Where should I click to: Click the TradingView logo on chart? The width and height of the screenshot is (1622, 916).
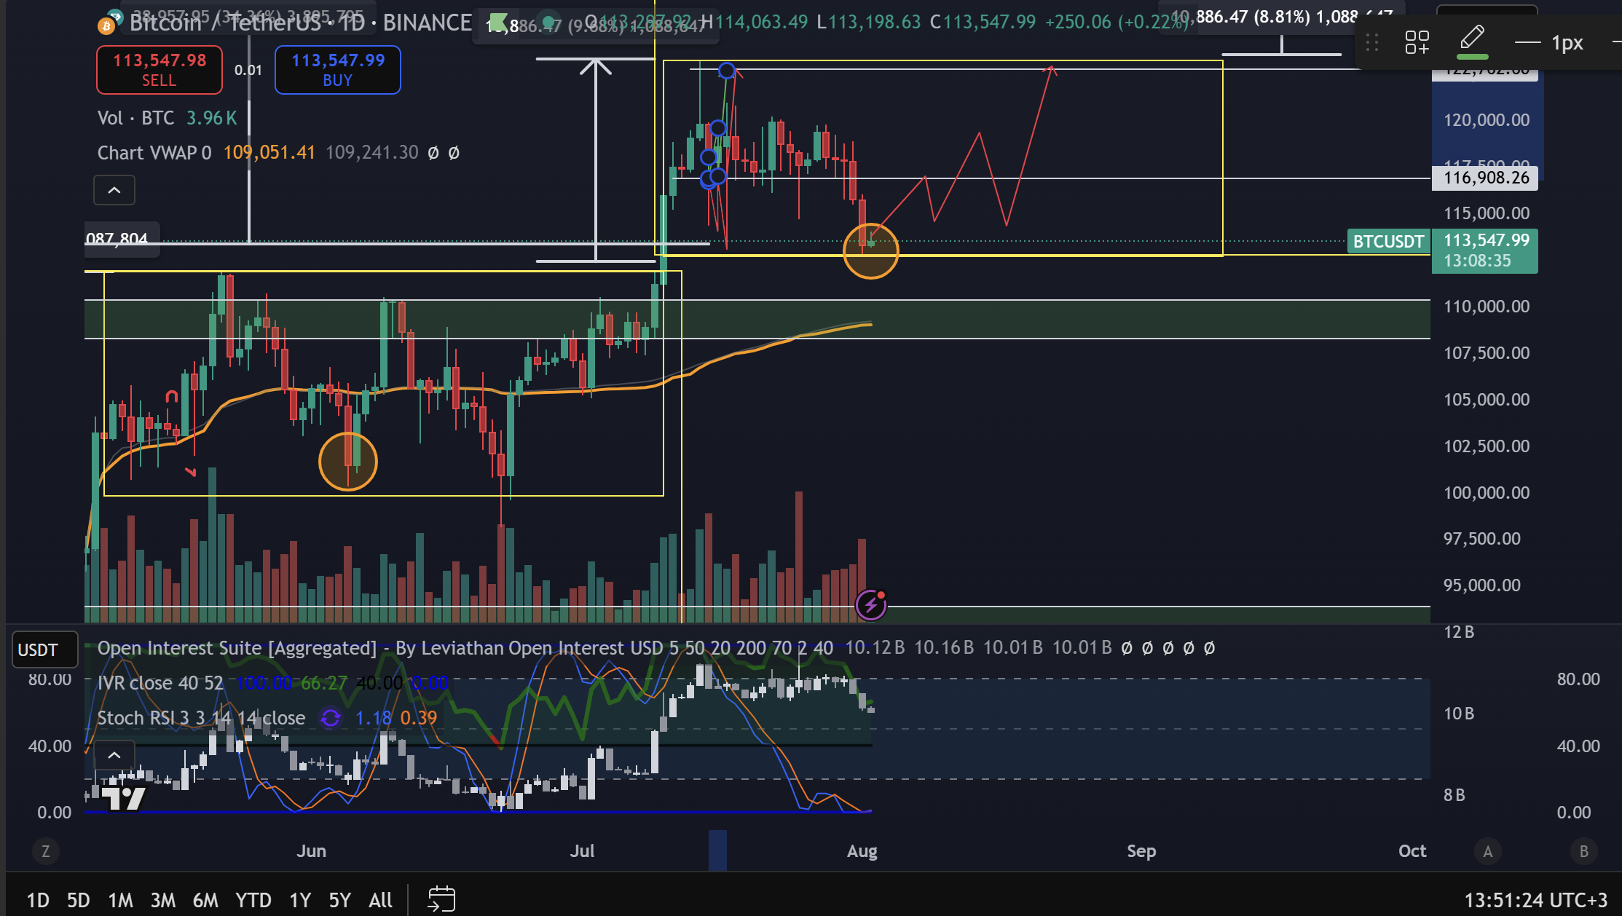point(122,797)
